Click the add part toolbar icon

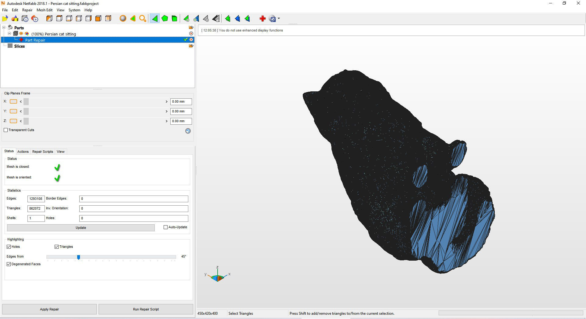35,19
